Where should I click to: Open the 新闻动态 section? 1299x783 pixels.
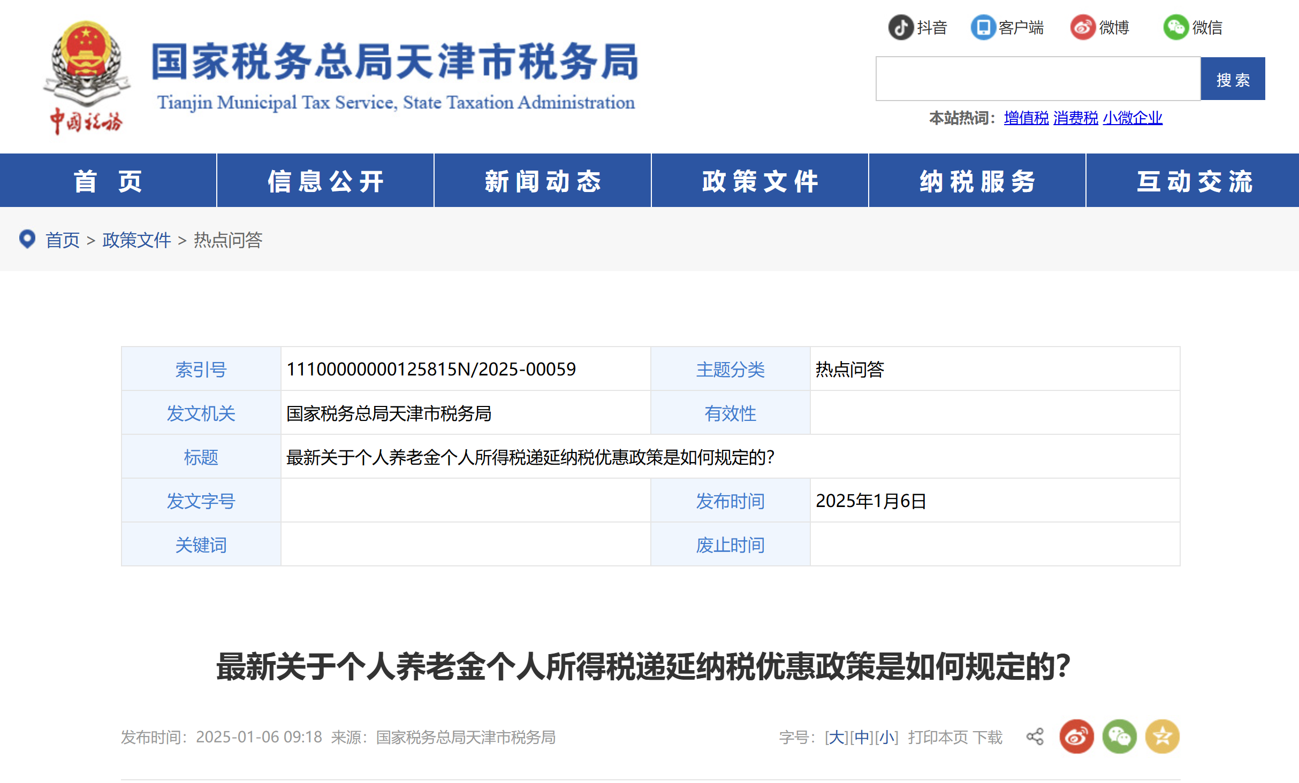click(542, 180)
